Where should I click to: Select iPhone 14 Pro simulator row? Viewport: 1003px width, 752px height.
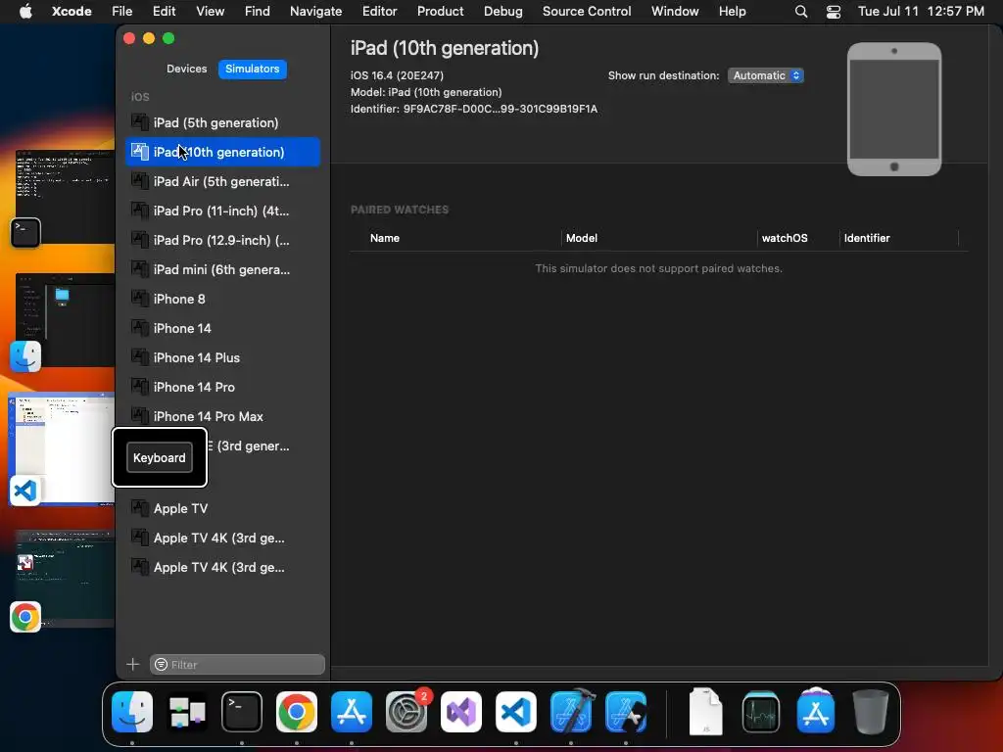222,388
